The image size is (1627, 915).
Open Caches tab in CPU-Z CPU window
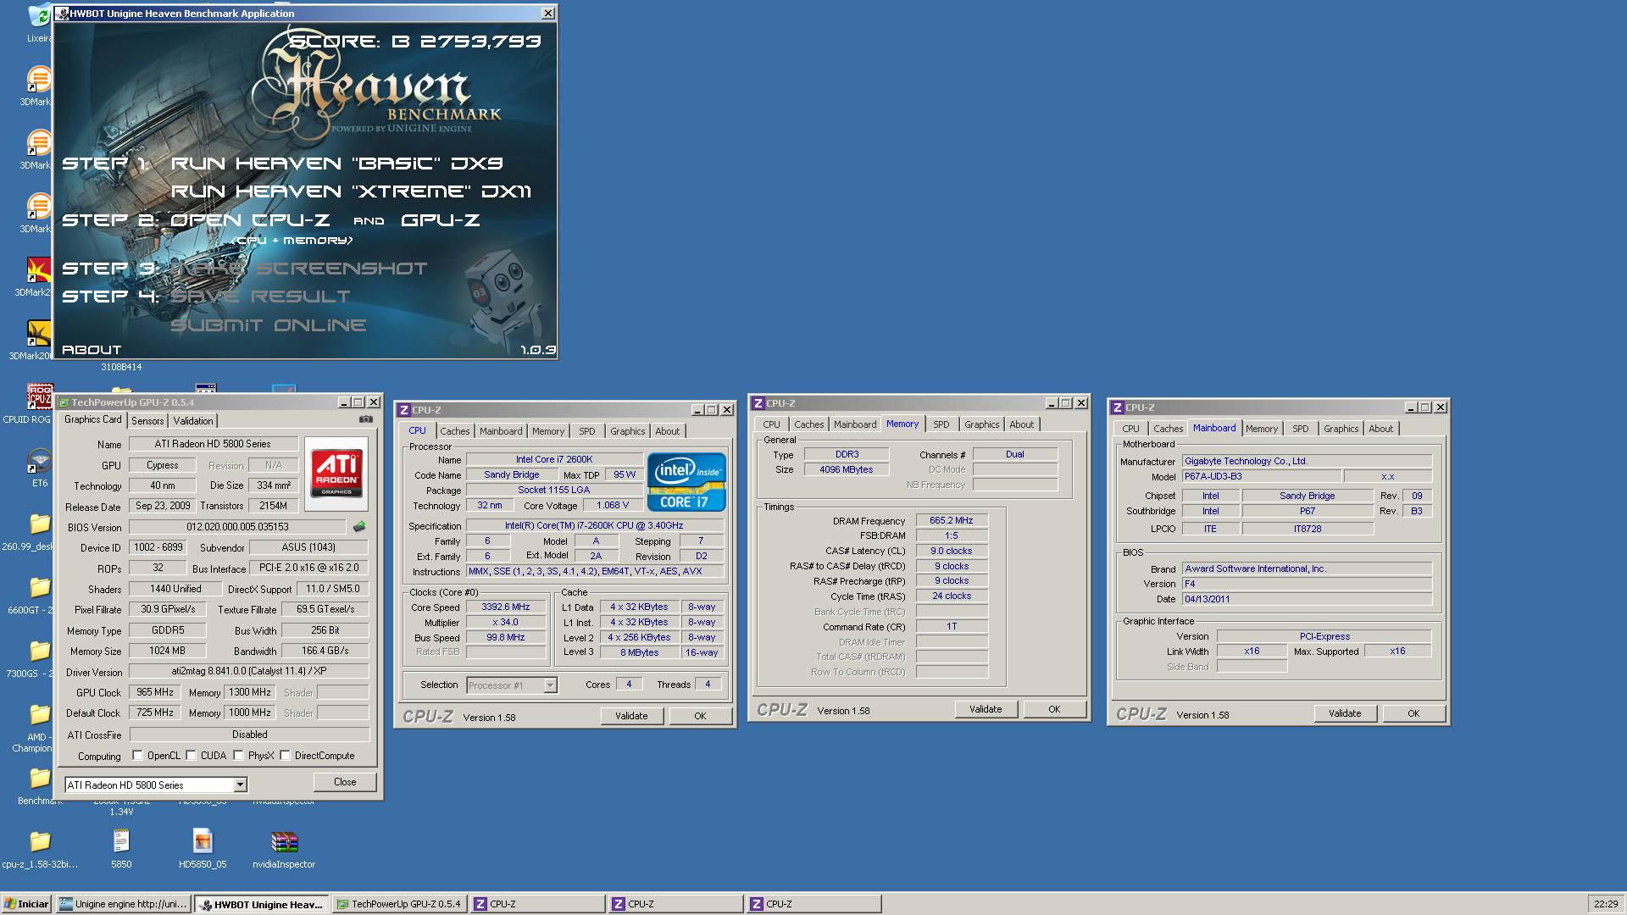(455, 431)
